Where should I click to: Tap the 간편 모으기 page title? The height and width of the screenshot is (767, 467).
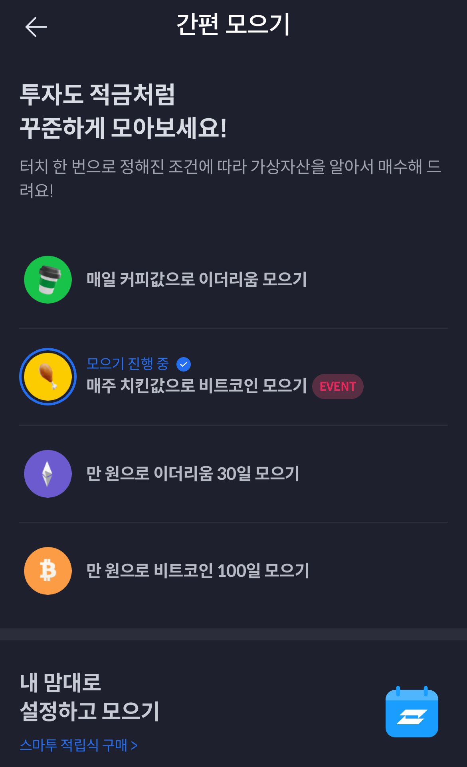click(x=233, y=25)
